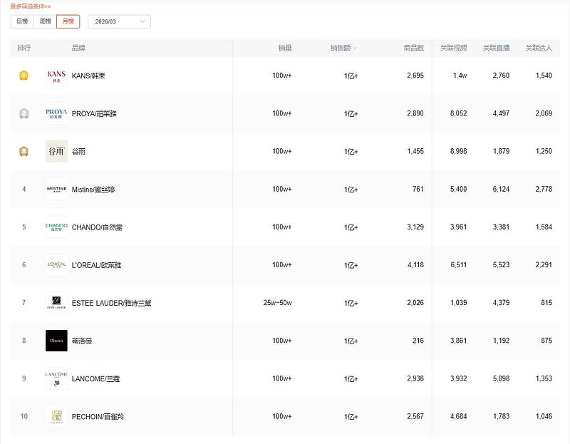Viewport: 570px width, 444px height.
Task: Open the PECHOIN/百雀羚 brand link
Action: (98, 416)
